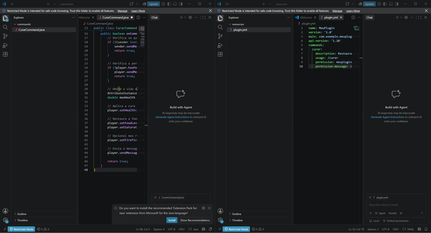Select the CurarCommand.java editor tab

pos(115,17)
